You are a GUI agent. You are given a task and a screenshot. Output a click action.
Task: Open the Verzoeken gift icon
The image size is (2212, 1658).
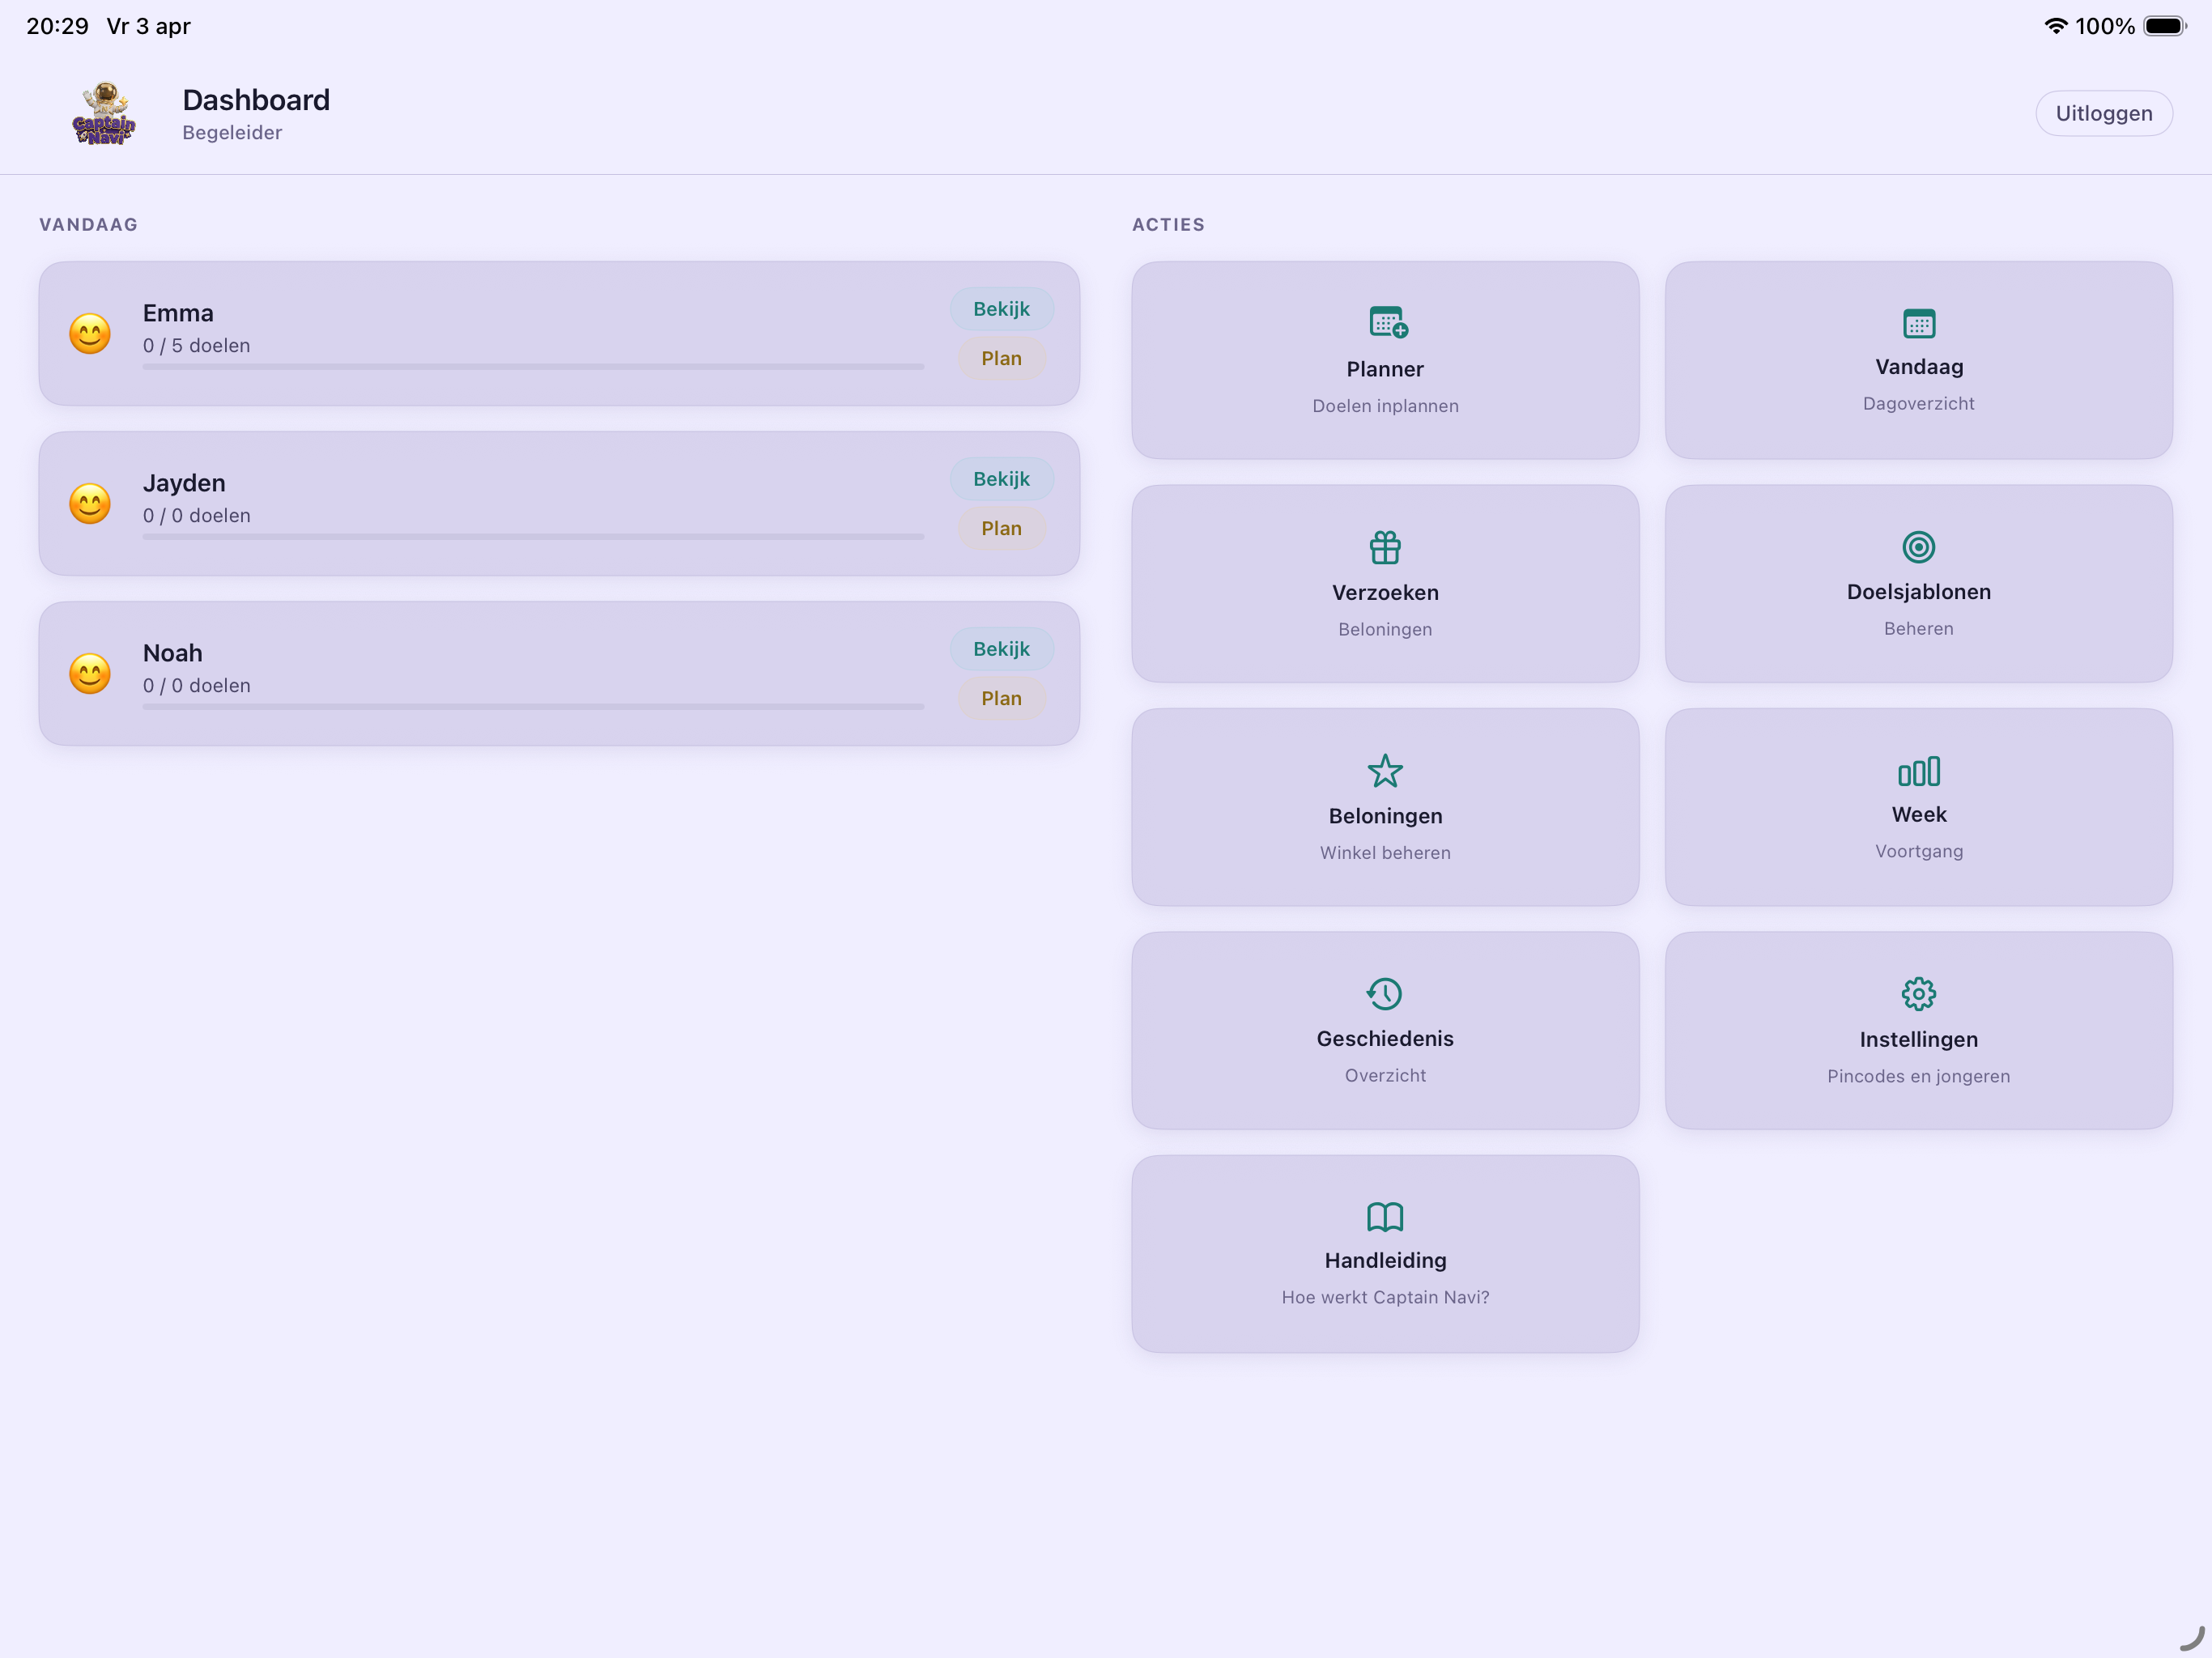tap(1385, 547)
